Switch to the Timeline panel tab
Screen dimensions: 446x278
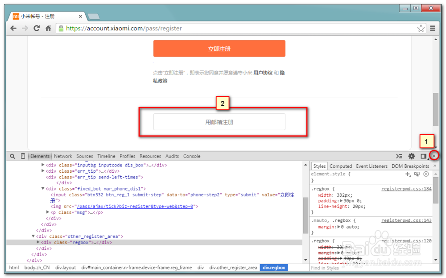[x=106, y=156]
